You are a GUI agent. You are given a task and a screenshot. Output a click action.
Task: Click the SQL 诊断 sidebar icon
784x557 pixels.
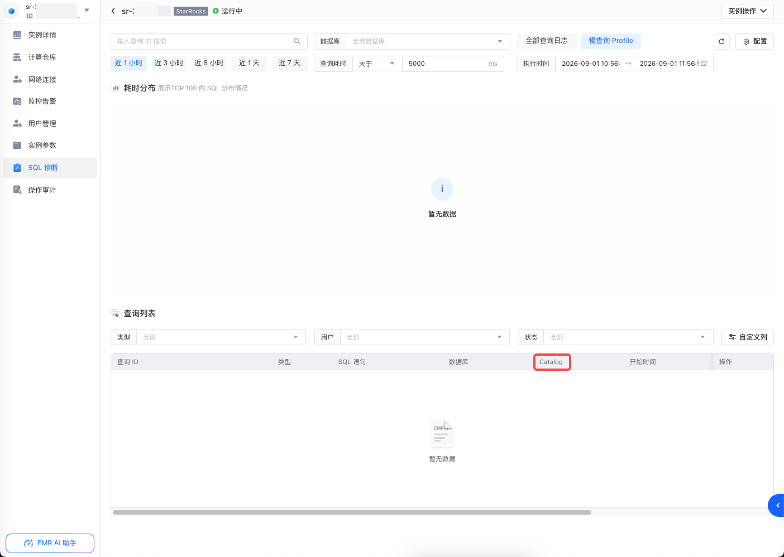17,167
